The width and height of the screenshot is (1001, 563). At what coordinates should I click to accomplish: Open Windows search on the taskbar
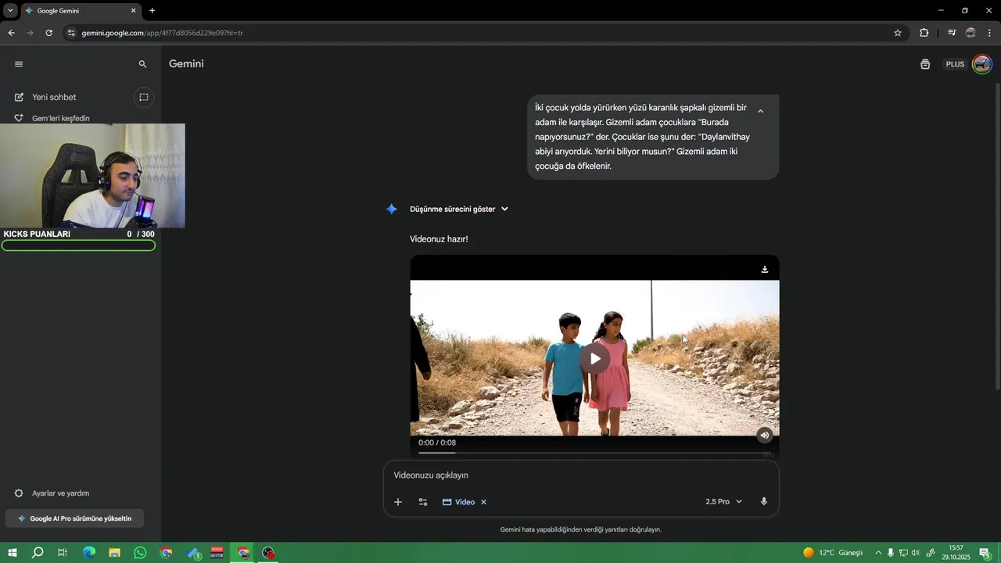coord(37,553)
